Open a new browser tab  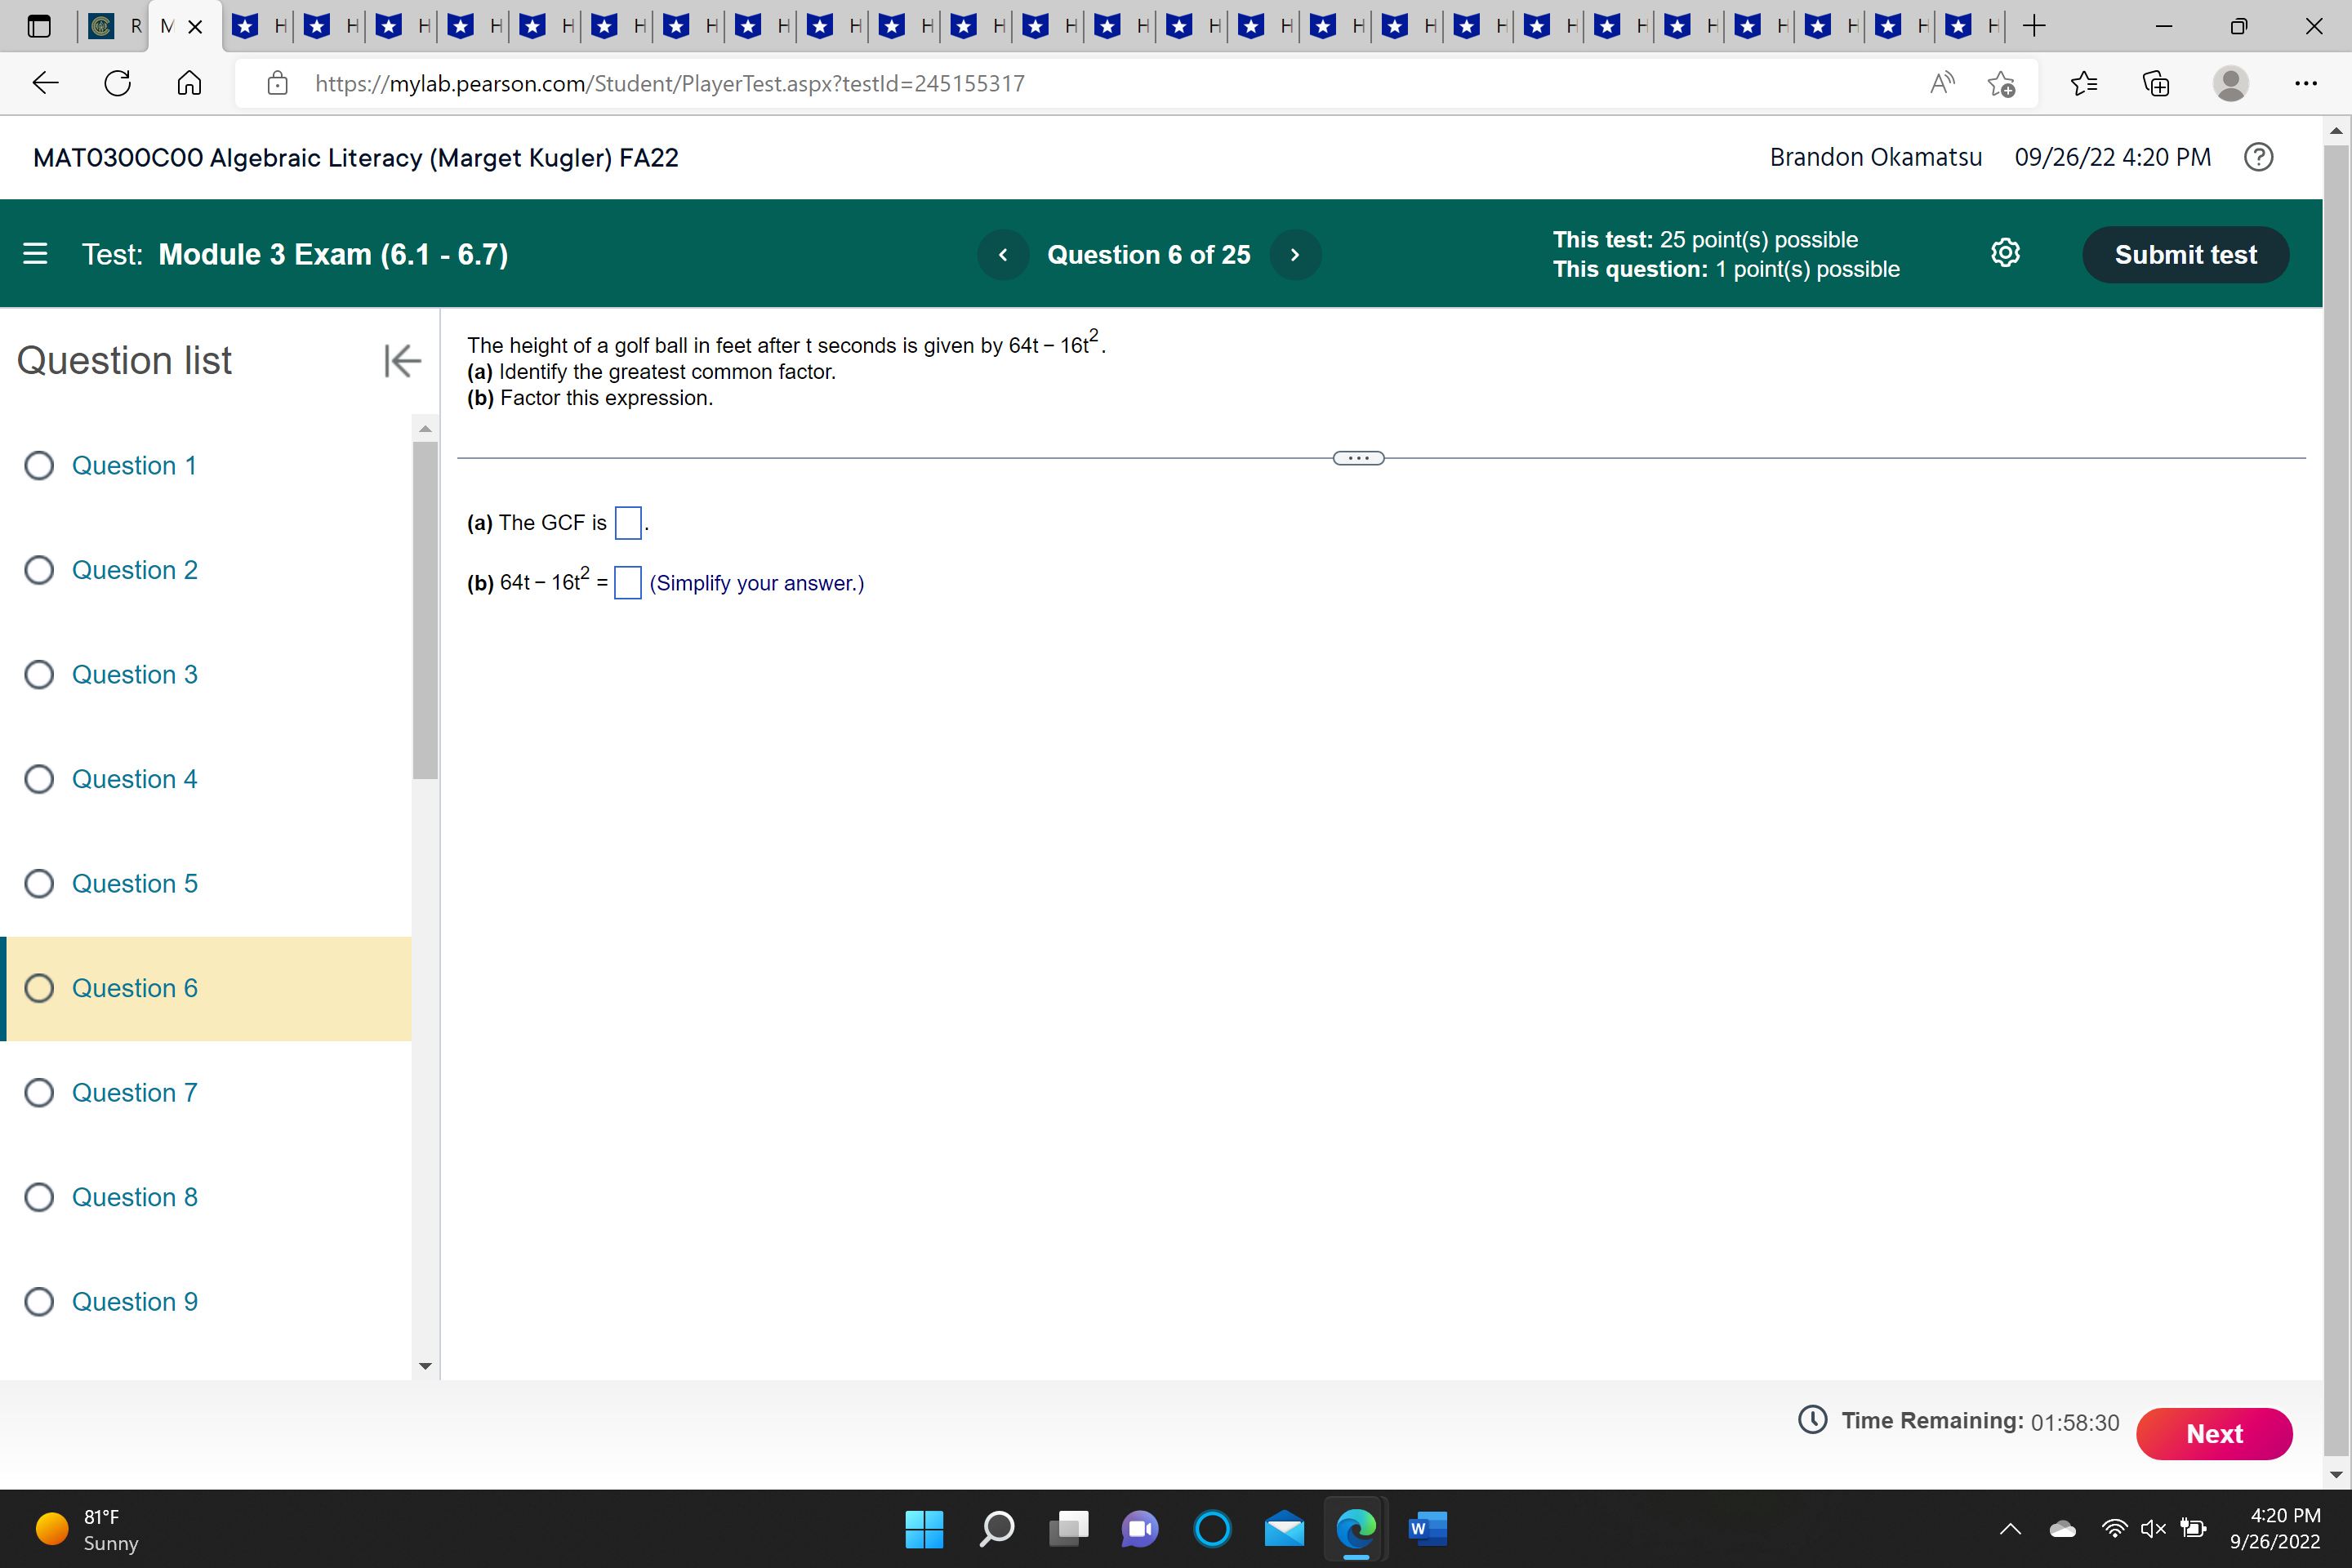[2034, 26]
